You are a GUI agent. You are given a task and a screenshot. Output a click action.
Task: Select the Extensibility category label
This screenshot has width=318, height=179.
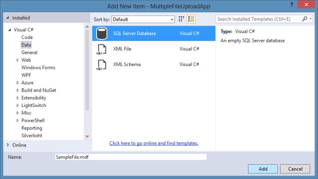tap(34, 98)
